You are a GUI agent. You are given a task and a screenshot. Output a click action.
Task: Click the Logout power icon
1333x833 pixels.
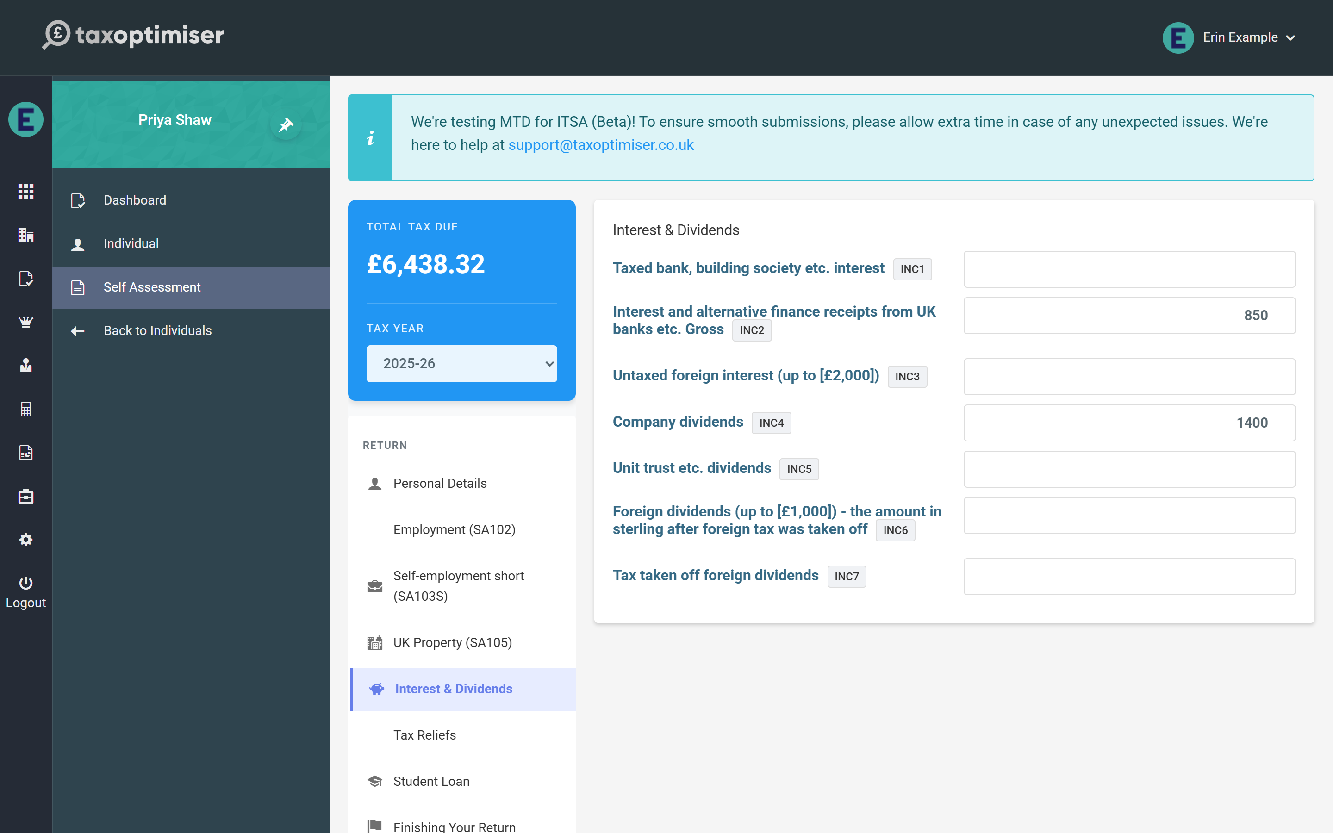pos(26,583)
